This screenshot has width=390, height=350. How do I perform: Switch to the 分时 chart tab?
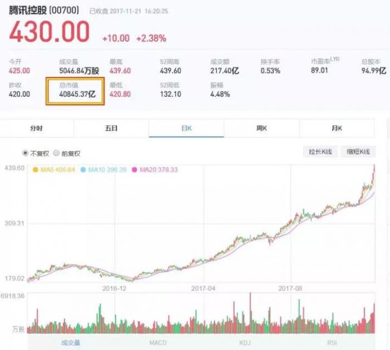coord(36,128)
